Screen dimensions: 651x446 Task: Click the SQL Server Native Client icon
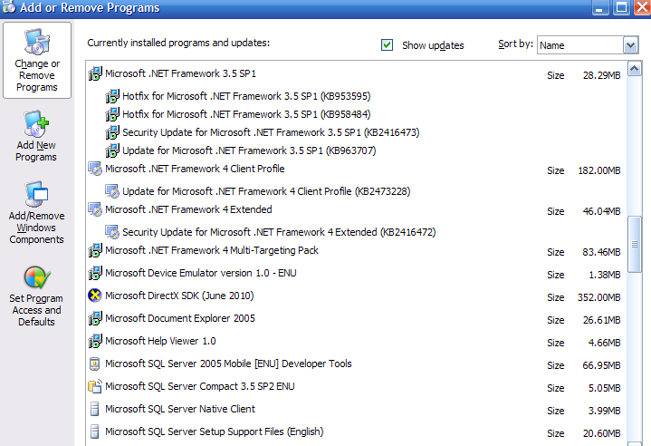coord(95,409)
